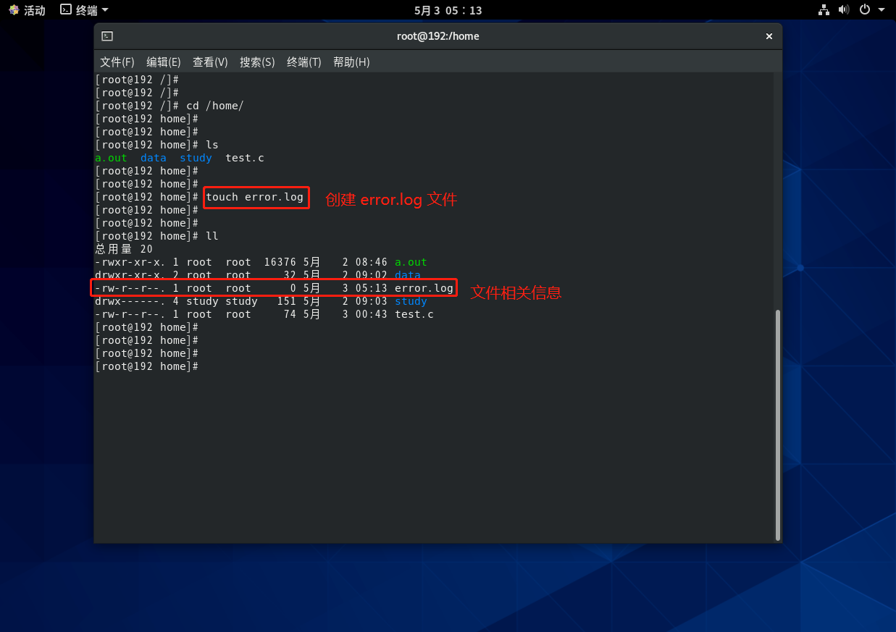
Task: Click the network status icon in top bar
Action: (824, 10)
